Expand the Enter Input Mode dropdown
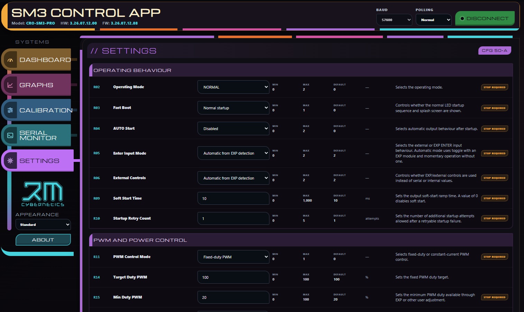 (x=233, y=153)
